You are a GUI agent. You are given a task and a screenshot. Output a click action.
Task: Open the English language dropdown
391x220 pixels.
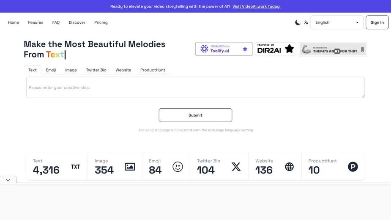tap(336, 22)
